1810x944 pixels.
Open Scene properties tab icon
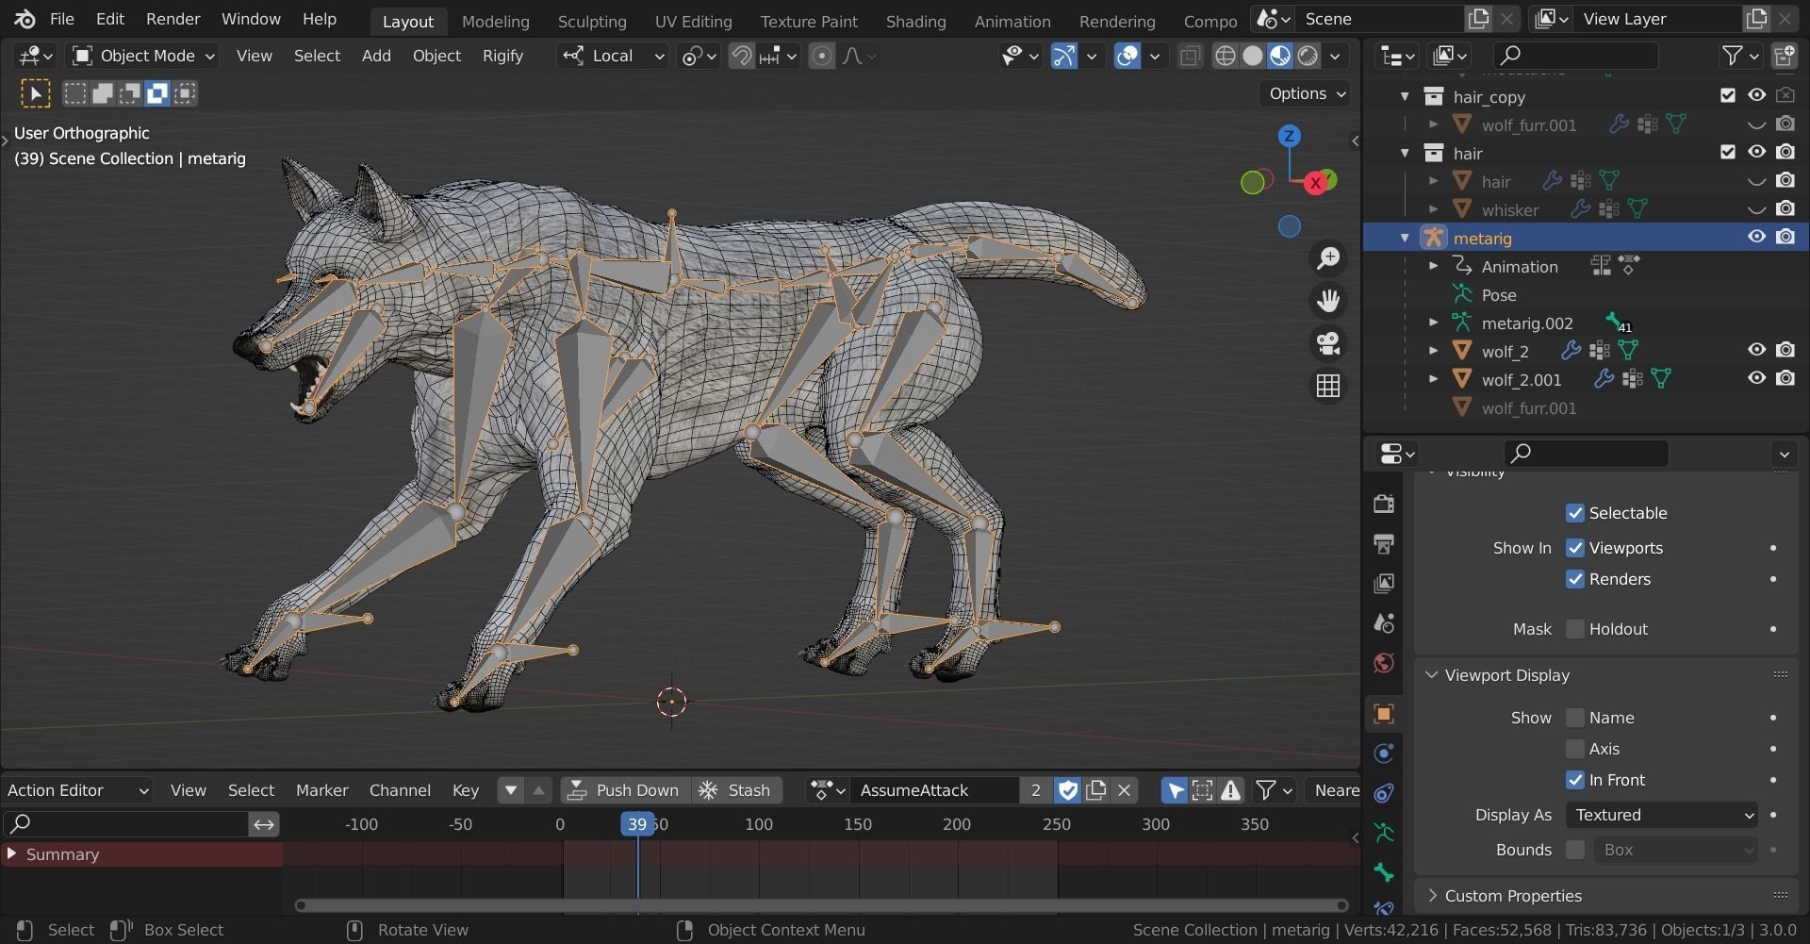pos(1384,623)
